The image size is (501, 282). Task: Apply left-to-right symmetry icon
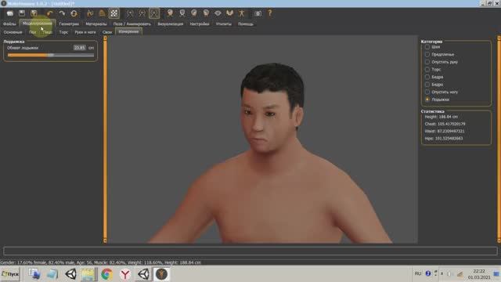tap(142, 13)
